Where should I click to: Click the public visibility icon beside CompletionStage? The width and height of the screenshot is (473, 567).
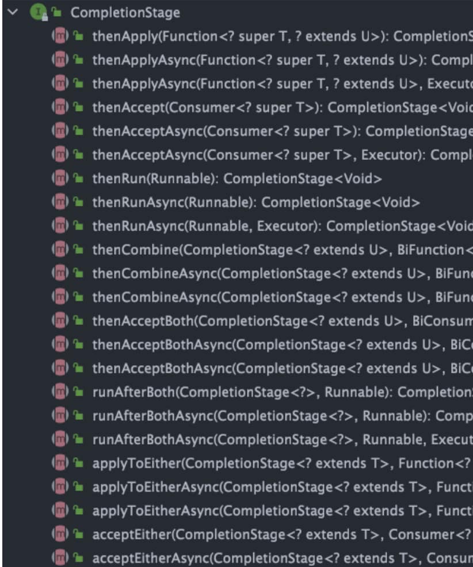coord(56,12)
